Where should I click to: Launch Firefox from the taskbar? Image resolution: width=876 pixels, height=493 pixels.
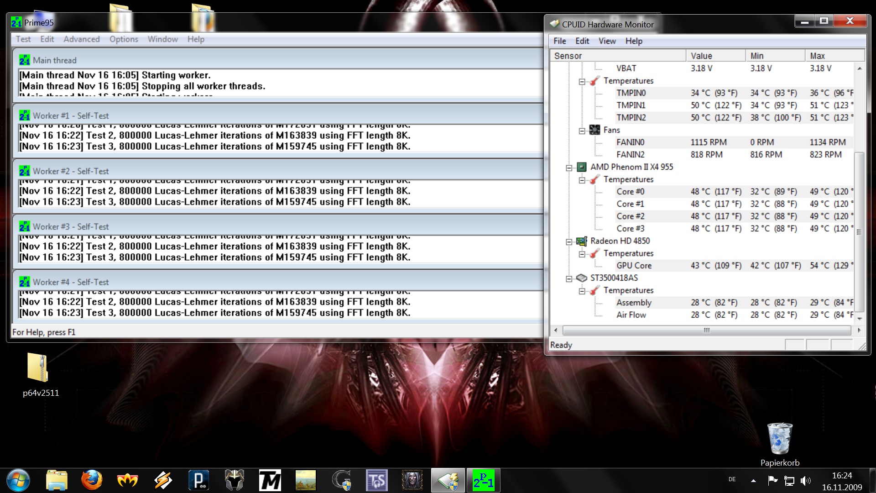click(x=92, y=480)
